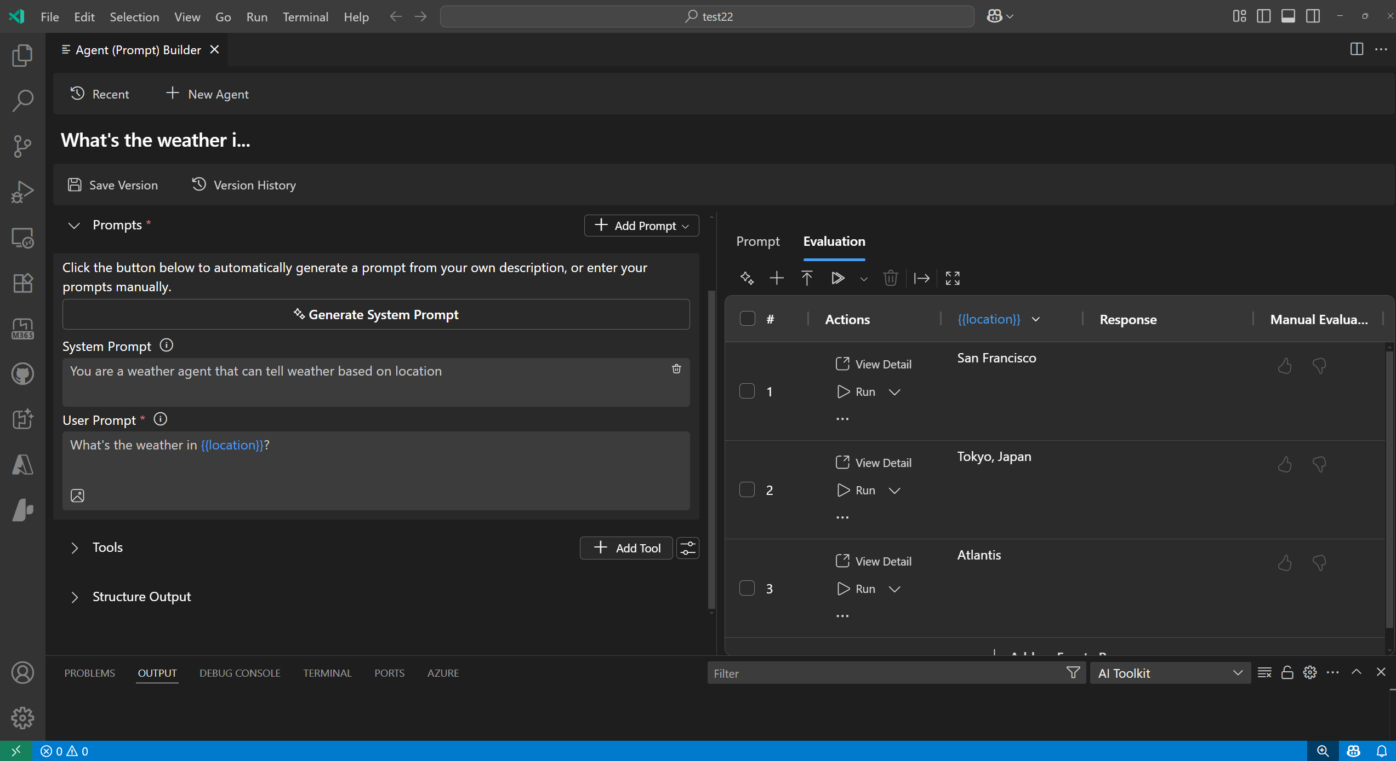
Task: Delete evaluation rows using the trash icon
Action: [x=890, y=278]
